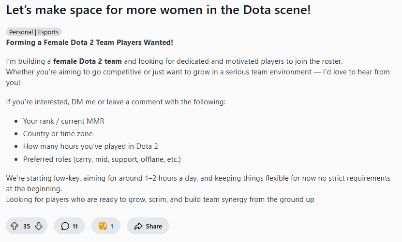Image resolution: width=402 pixels, height=242 pixels.
Task: Click the bold Forming a Female Dota 2 Team heading
Action: click(x=89, y=42)
